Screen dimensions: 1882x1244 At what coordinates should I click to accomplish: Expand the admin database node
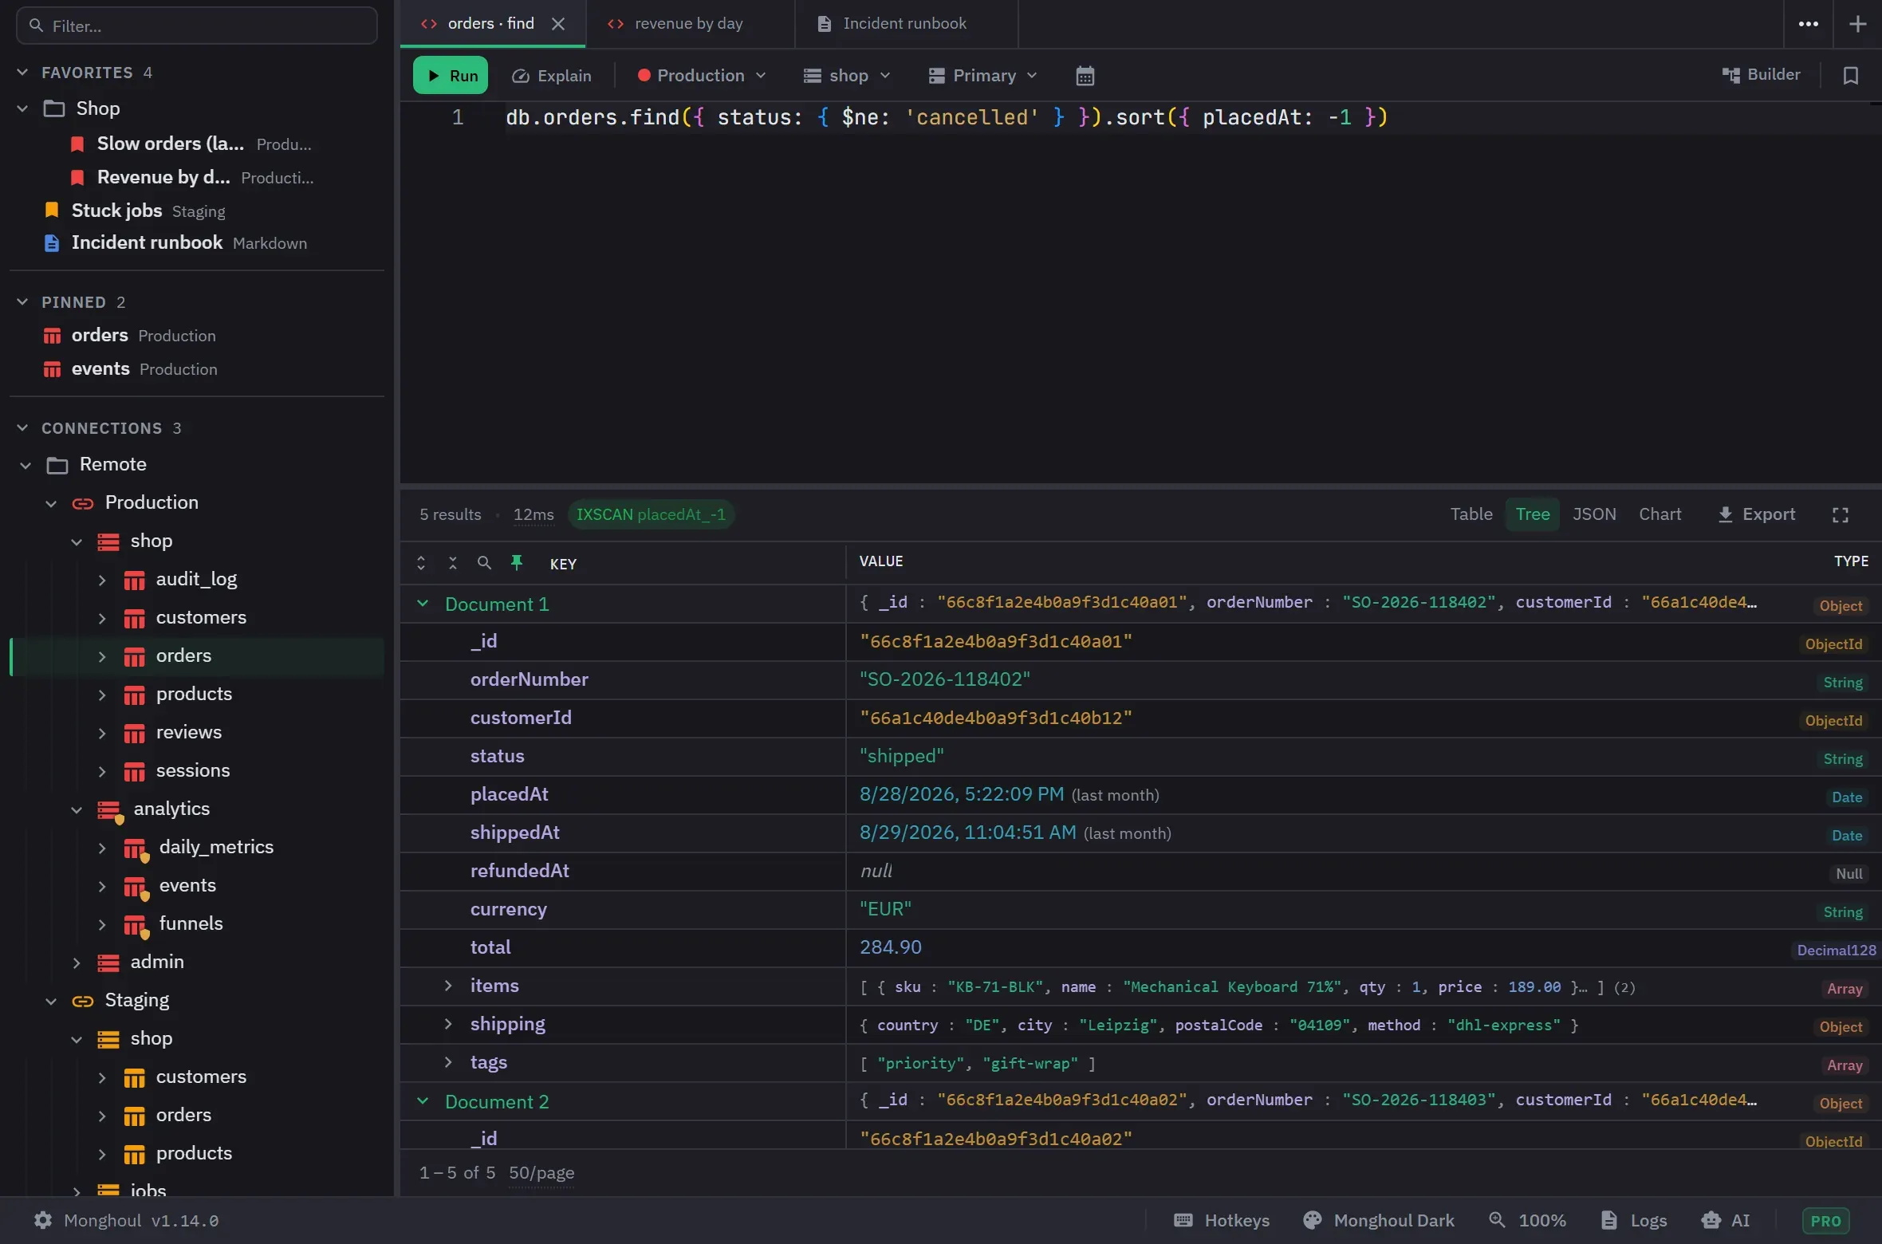point(77,962)
